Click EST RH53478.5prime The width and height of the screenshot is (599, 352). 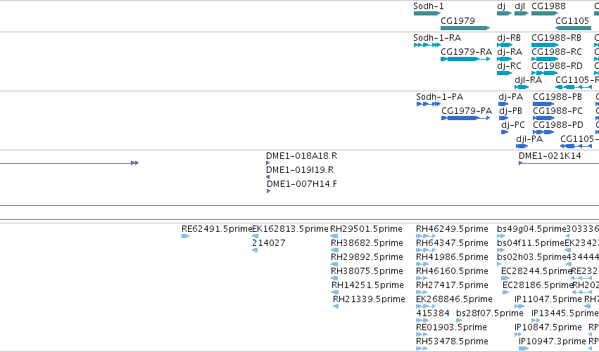(x=422, y=348)
